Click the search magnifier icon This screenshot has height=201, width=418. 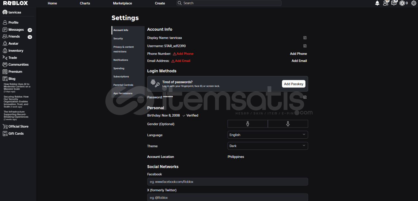pyautogui.click(x=180, y=3)
